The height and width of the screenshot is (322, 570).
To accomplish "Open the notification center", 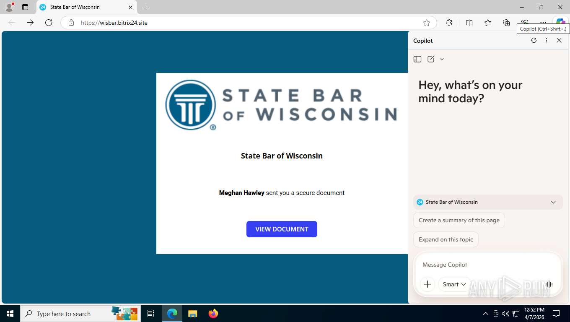I will [x=556, y=314].
